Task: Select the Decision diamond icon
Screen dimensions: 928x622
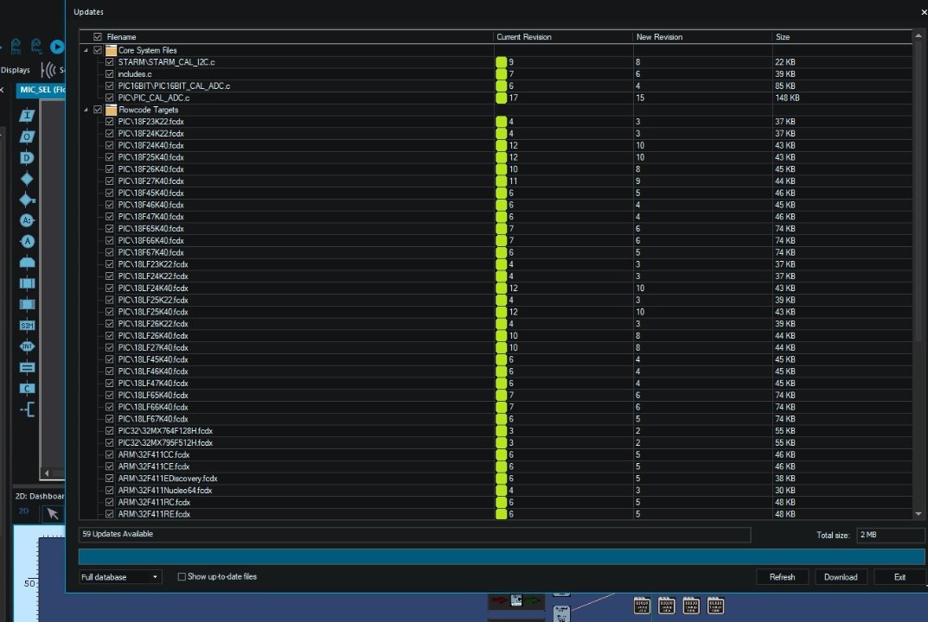Action: pyautogui.click(x=27, y=179)
